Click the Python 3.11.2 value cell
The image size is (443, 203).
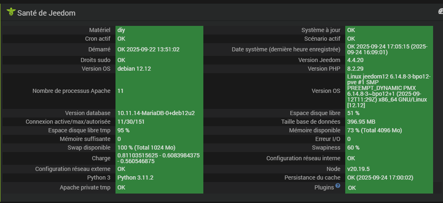136,178
